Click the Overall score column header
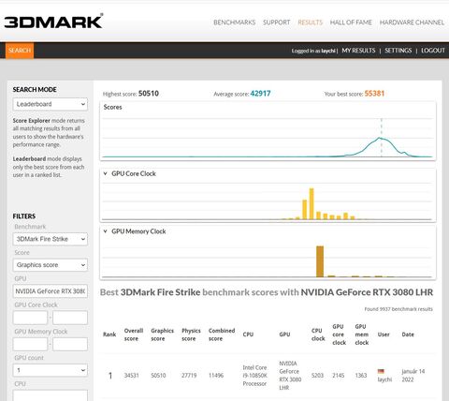Screen dimensions: 449x401 click(x=134, y=334)
